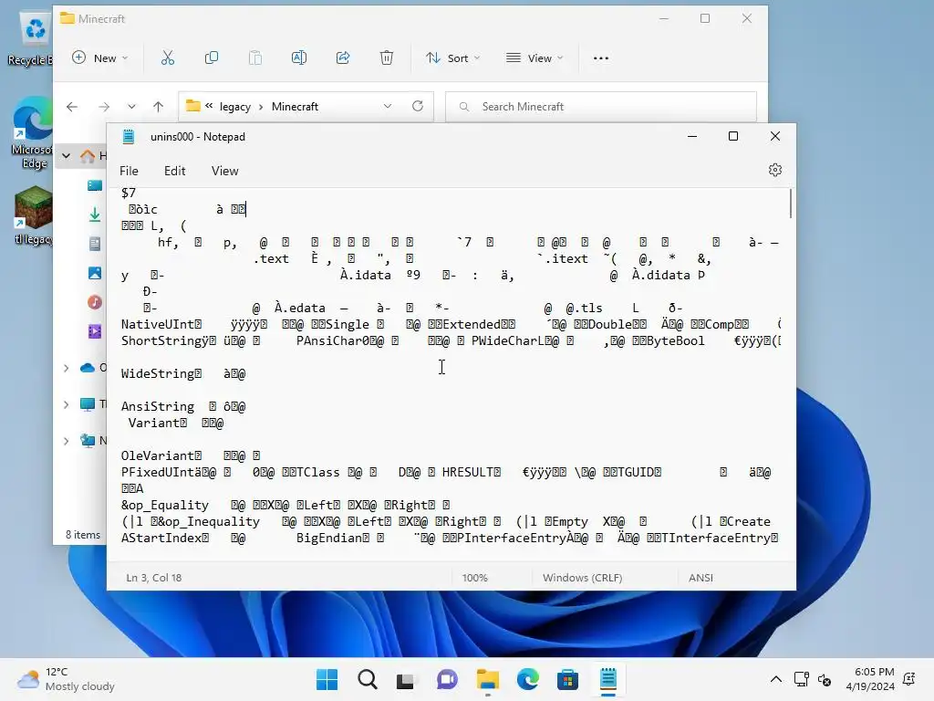Viewport: 934px width, 701px height.
Task: Open recent locations chevron in Explorer
Action: point(131,107)
